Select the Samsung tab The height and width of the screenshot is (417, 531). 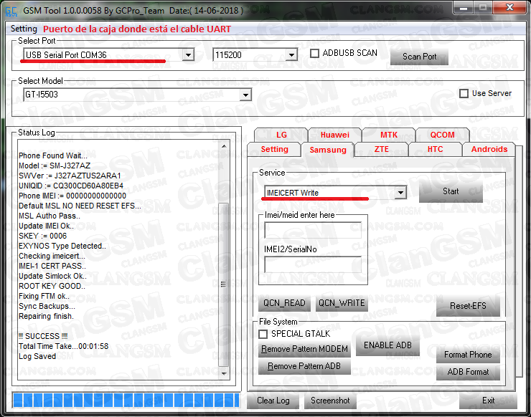point(328,150)
